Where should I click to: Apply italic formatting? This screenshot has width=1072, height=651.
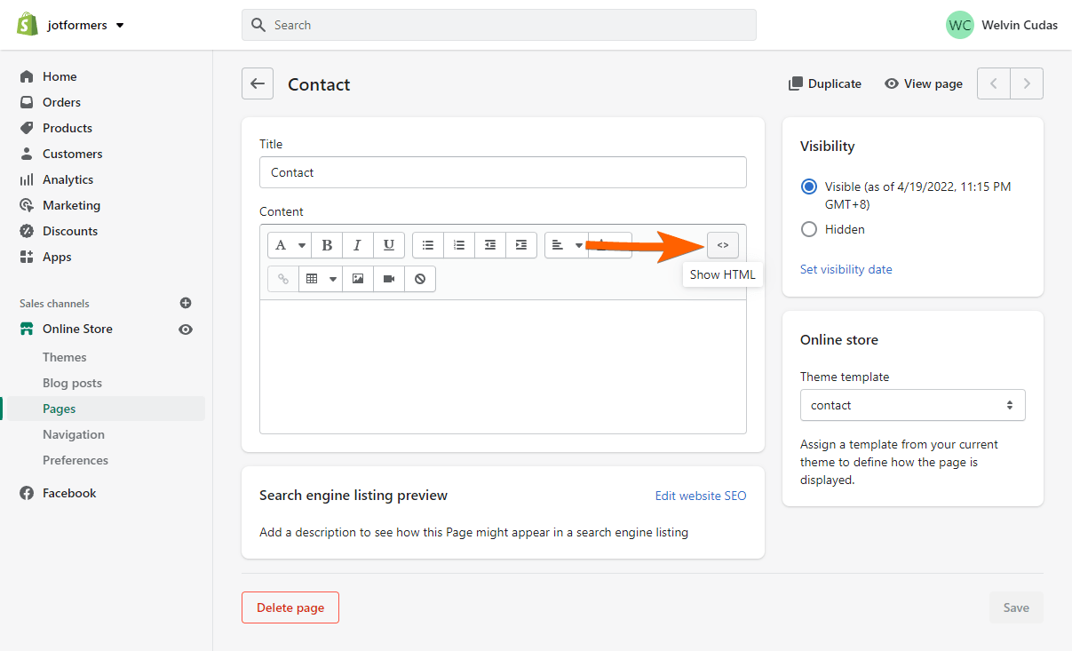tap(357, 244)
